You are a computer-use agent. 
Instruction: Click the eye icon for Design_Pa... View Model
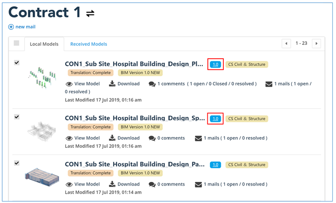pos(69,184)
